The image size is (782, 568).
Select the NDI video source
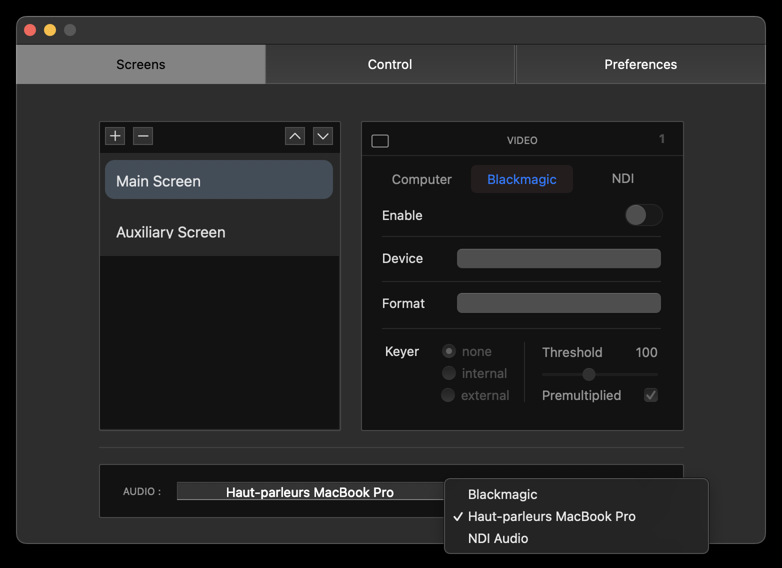[622, 178]
